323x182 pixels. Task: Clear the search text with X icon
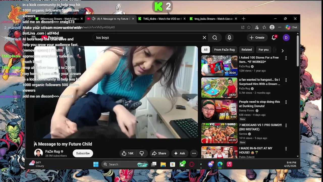[x=204, y=38]
